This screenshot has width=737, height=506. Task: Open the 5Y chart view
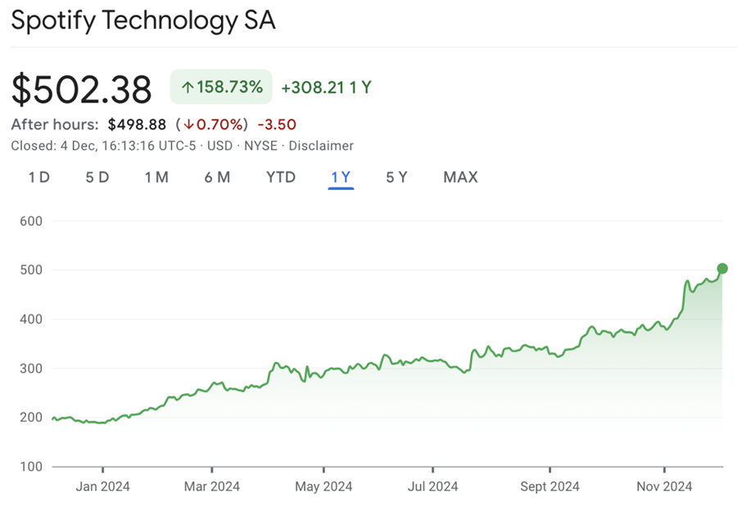[x=396, y=177]
